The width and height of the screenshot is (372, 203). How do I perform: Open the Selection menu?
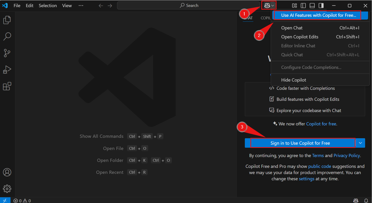click(x=48, y=5)
